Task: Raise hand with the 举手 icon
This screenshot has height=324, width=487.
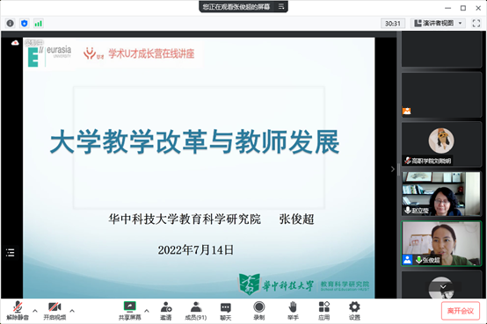Action: pyautogui.click(x=293, y=311)
